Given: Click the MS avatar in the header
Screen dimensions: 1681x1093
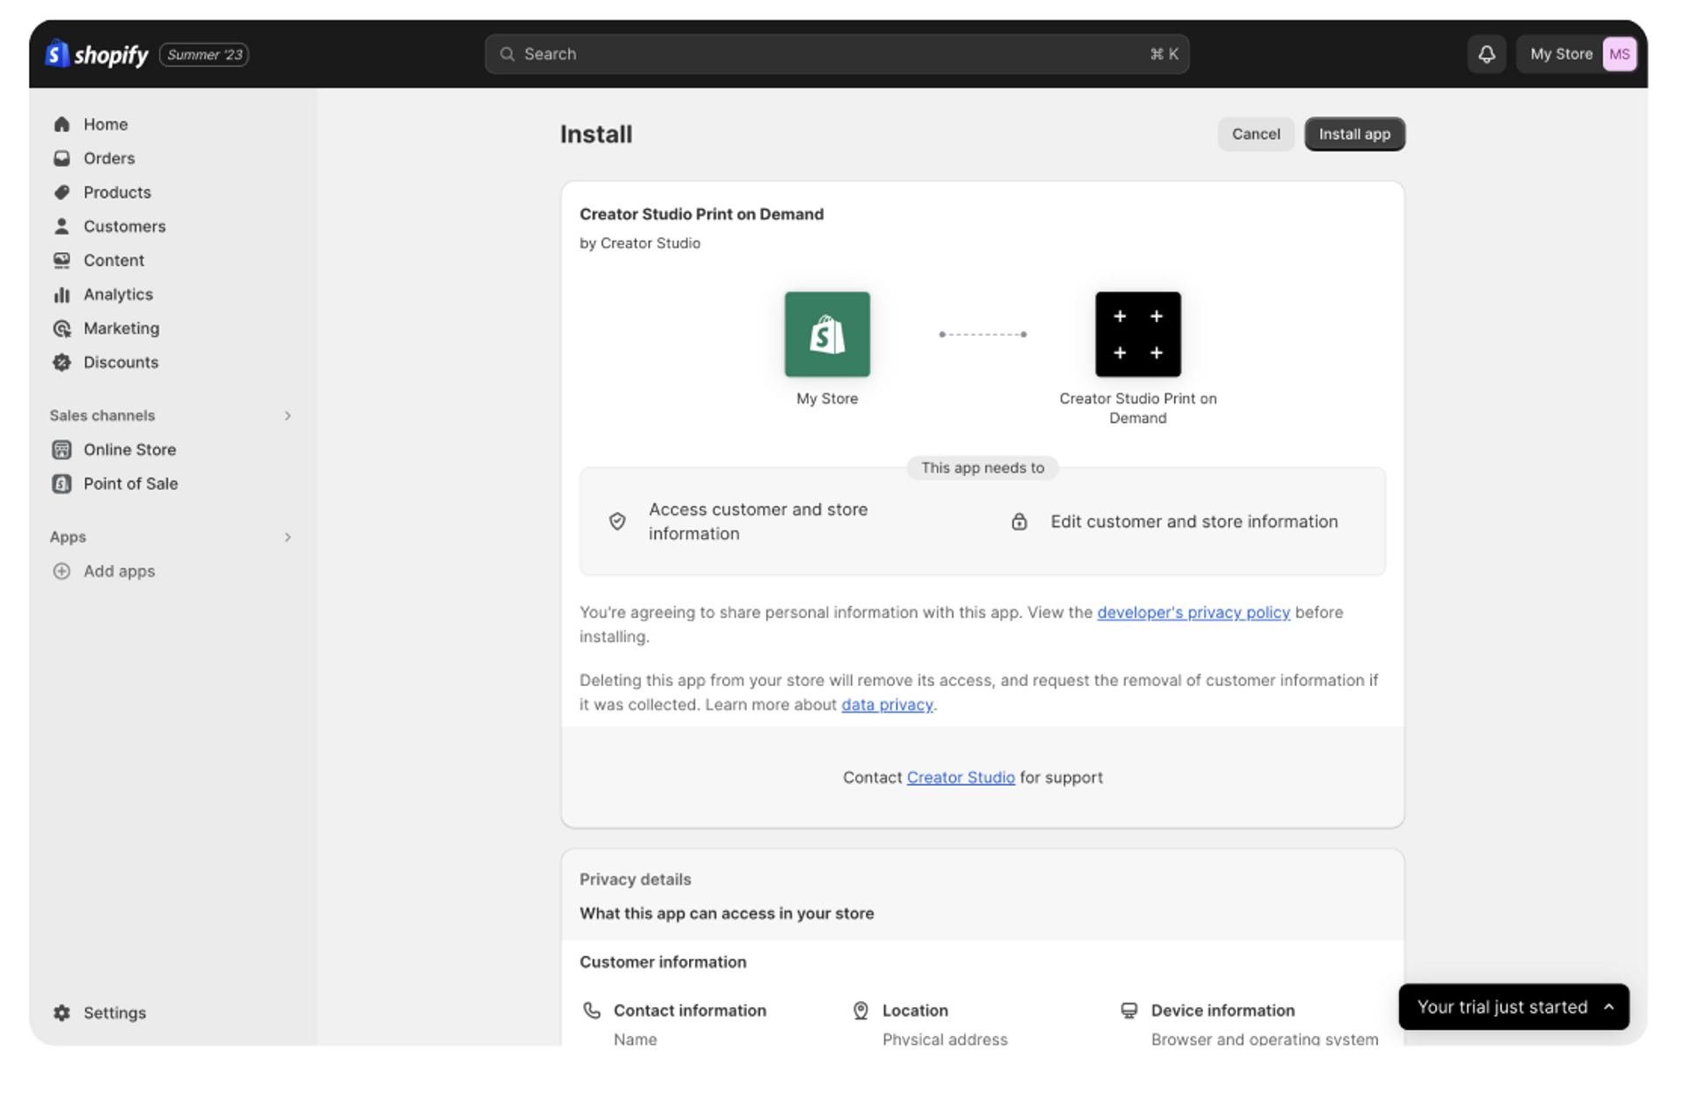Looking at the screenshot, I should pyautogui.click(x=1618, y=54).
